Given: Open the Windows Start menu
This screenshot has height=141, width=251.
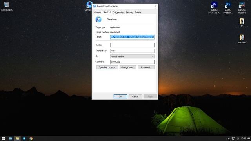Looking at the screenshot, I should pos(3,138).
